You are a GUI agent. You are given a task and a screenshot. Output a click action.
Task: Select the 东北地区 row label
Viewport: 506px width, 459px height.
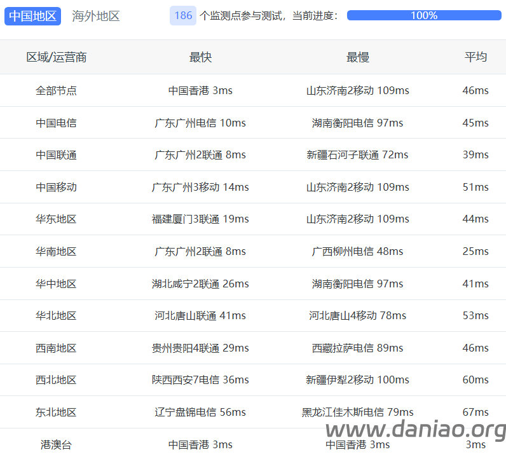(x=56, y=412)
